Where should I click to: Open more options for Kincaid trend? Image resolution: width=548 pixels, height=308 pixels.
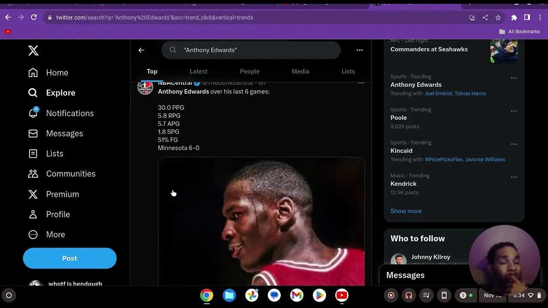coord(514,144)
